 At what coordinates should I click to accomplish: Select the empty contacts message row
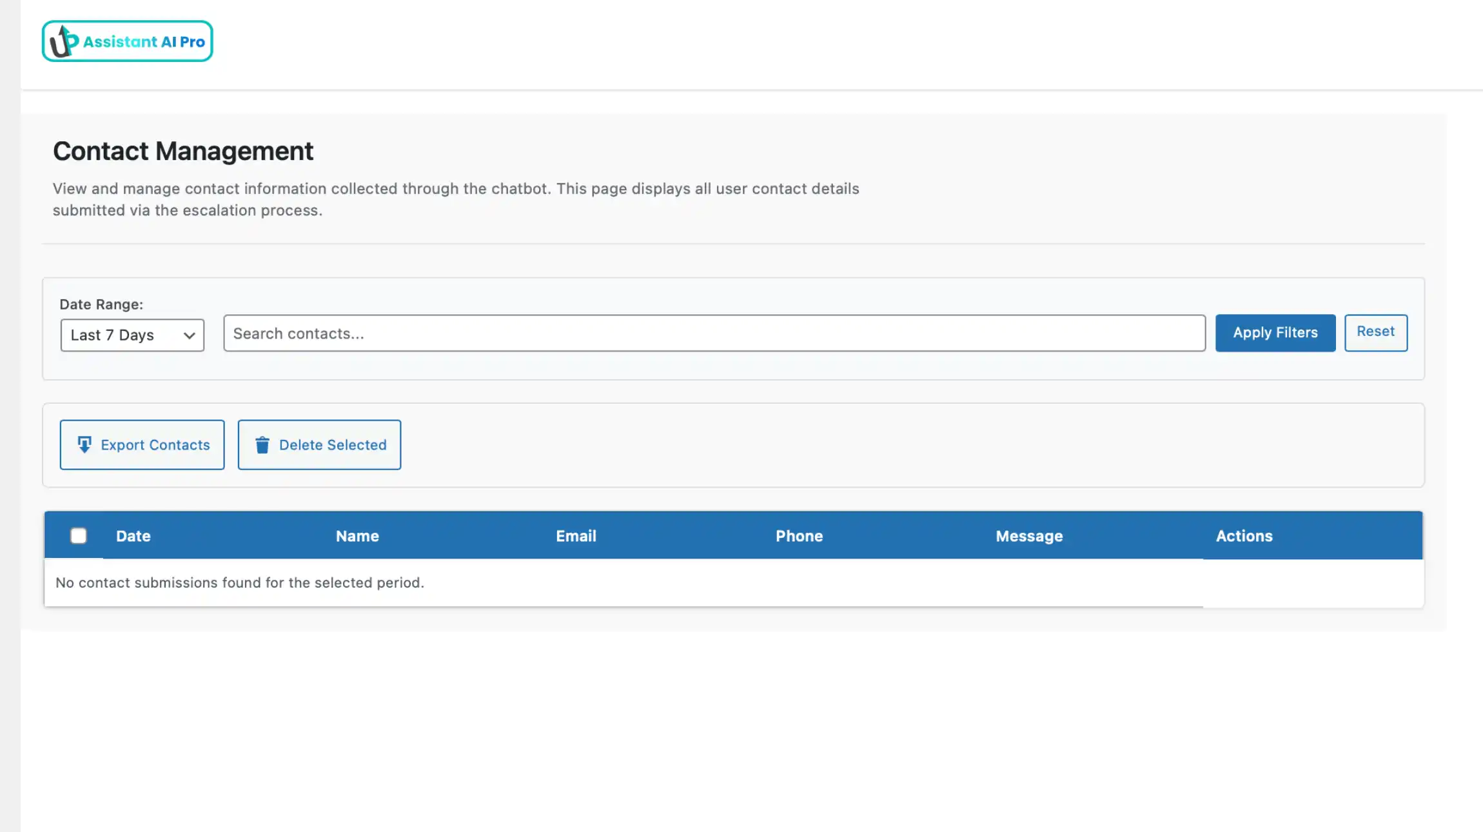point(239,582)
